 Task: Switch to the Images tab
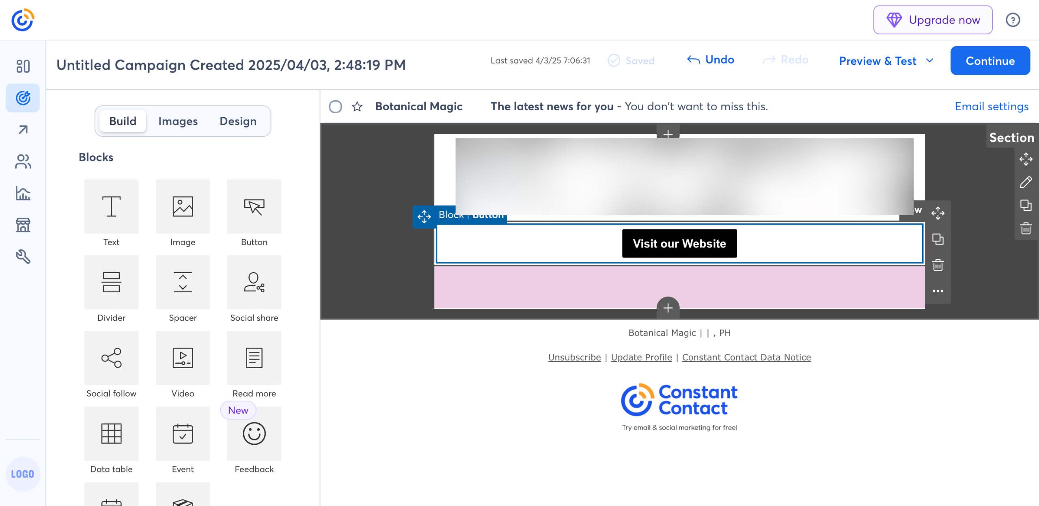[178, 121]
